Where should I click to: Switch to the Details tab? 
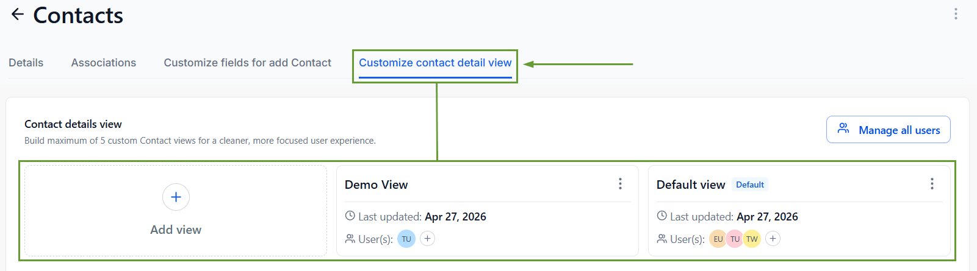pyautogui.click(x=26, y=63)
